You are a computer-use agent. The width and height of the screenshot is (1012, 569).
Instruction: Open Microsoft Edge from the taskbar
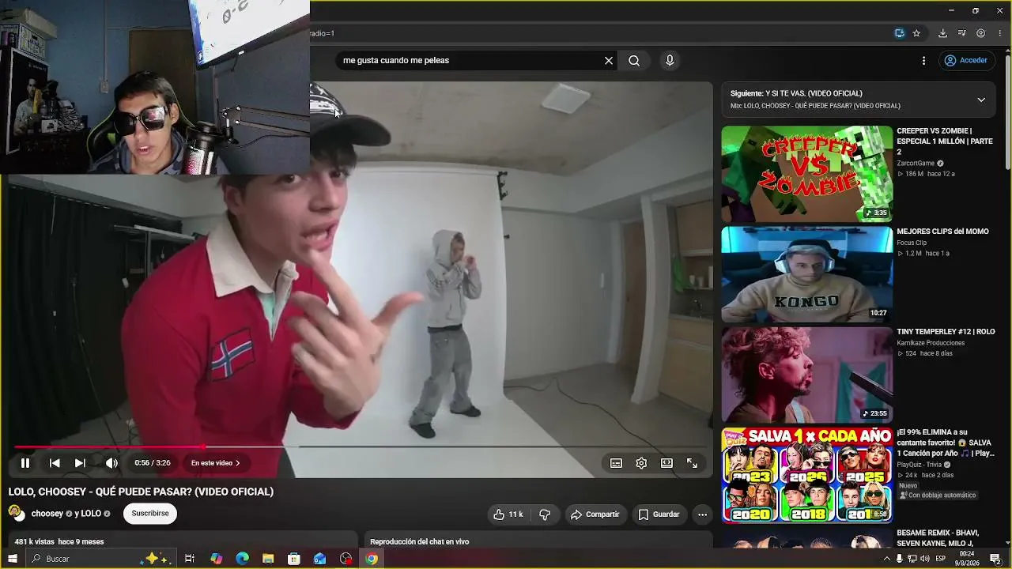click(x=242, y=559)
